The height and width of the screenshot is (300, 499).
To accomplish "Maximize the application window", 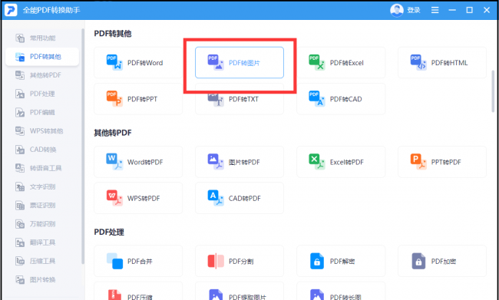I will [469, 10].
